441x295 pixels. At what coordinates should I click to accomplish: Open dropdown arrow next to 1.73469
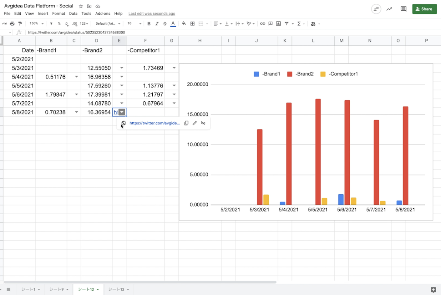(x=174, y=68)
